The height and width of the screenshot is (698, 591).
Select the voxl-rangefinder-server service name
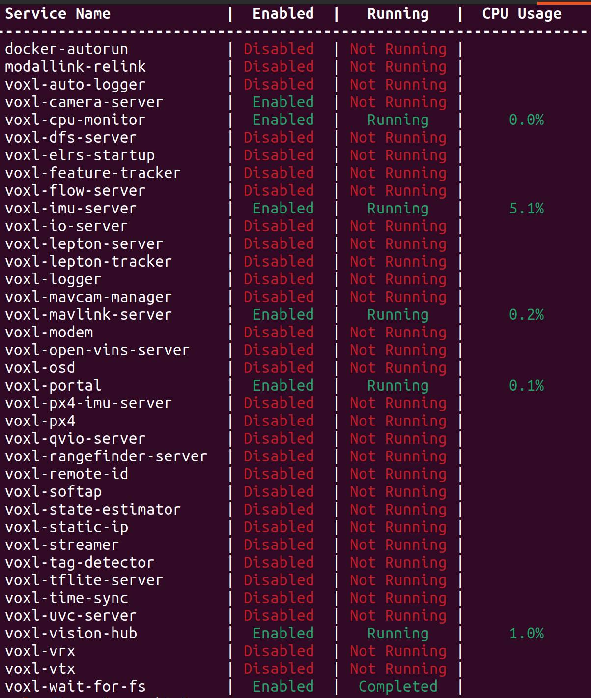pos(106,456)
